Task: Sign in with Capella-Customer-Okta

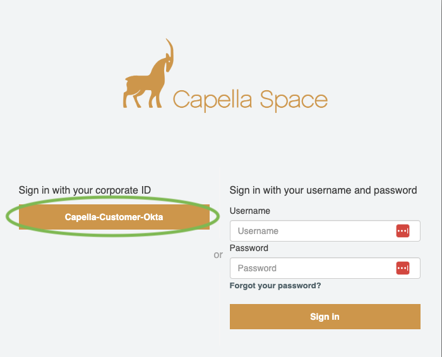Action: pyautogui.click(x=114, y=217)
